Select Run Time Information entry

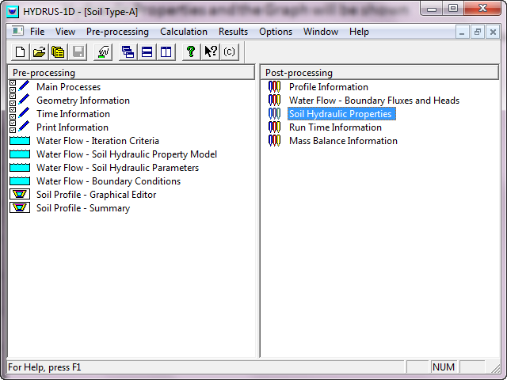click(x=335, y=127)
